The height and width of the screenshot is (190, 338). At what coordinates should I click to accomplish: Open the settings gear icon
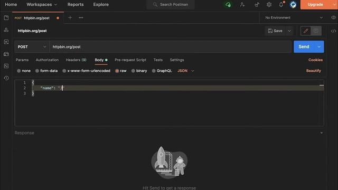coord(269,5)
